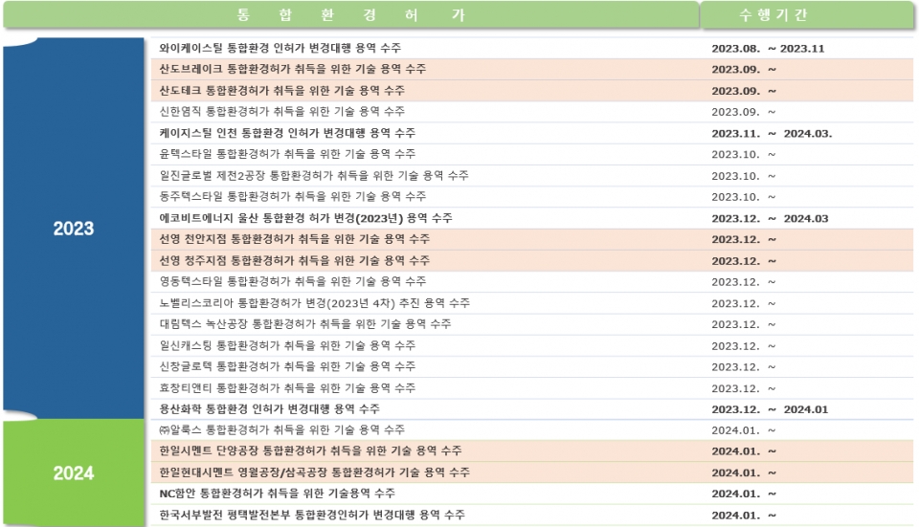Select the 한국서부발전 평택발전본부 entry
Image resolution: width=919 pixels, height=527 pixels.
click(312, 515)
